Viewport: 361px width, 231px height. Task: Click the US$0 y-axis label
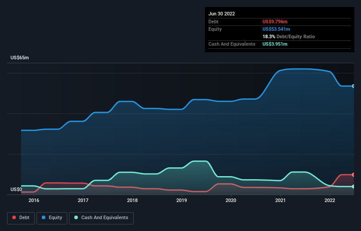pos(16,189)
